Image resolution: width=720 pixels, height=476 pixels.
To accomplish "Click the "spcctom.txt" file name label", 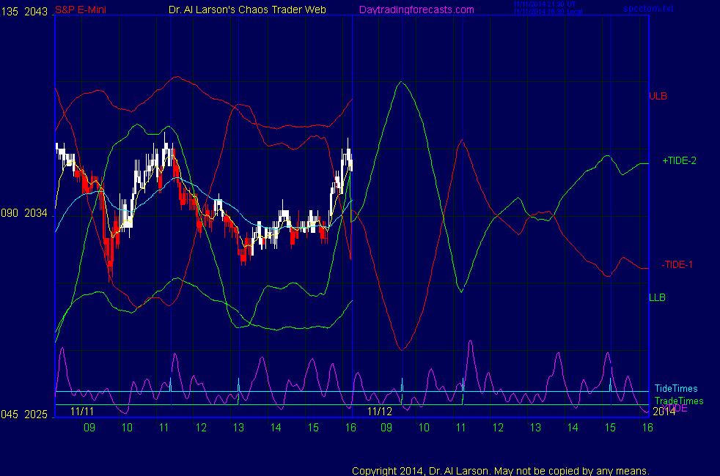I will coord(648,9).
